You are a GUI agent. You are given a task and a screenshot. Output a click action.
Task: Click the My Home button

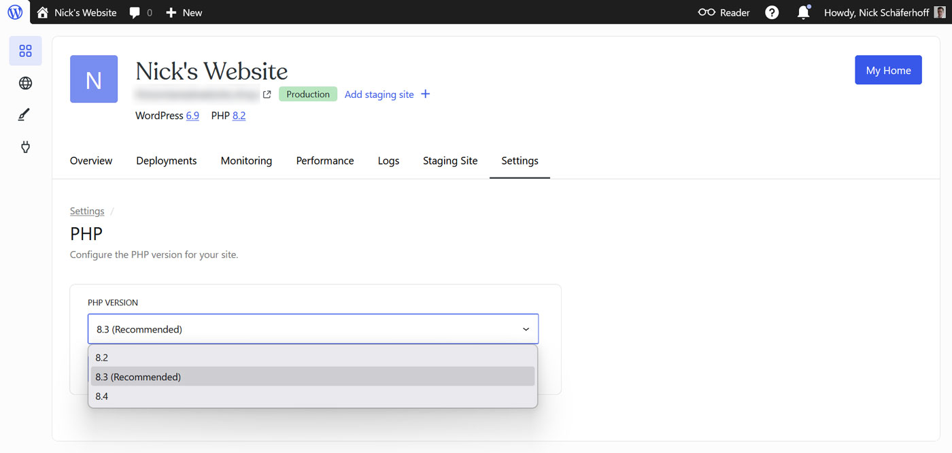click(888, 69)
